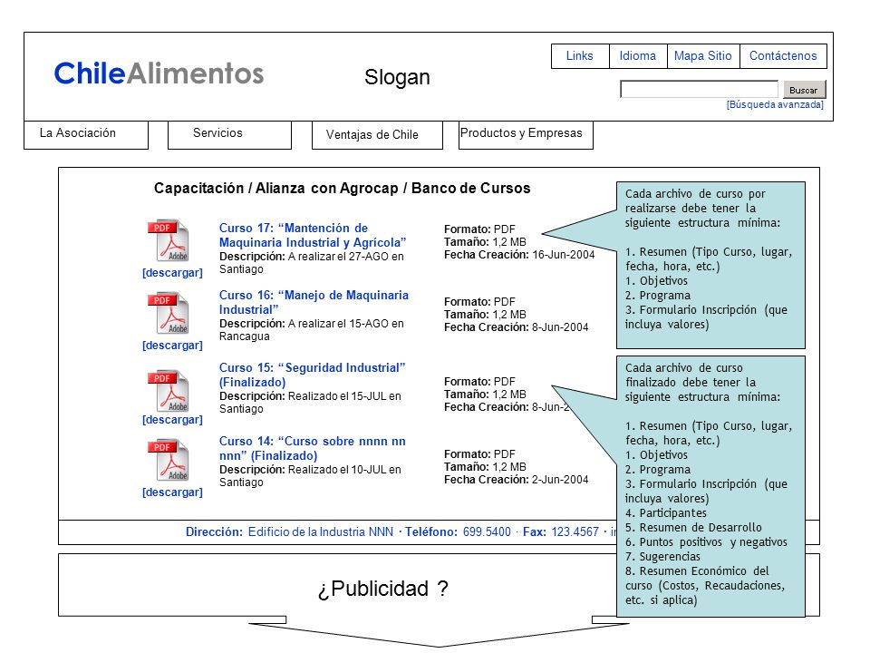Image resolution: width=870 pixels, height=653 pixels.
Task: Click the Teléfono: 699.5400 footer text
Action: tap(458, 532)
